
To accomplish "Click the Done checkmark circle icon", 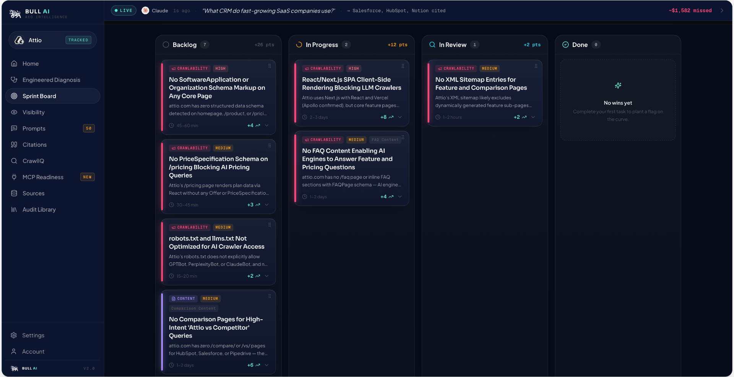I will click(x=565, y=45).
